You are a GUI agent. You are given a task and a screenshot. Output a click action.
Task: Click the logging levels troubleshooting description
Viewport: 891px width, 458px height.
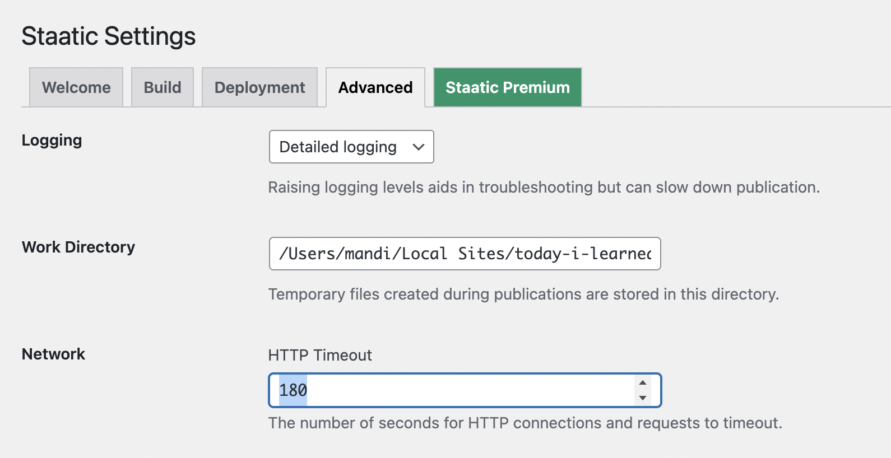coord(544,187)
